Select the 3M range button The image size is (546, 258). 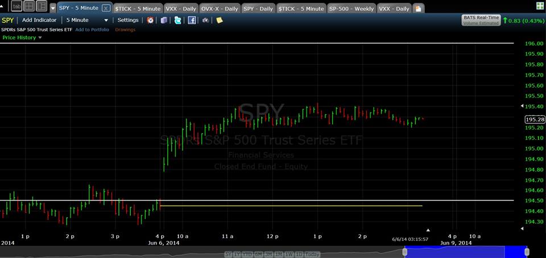[269, 254]
